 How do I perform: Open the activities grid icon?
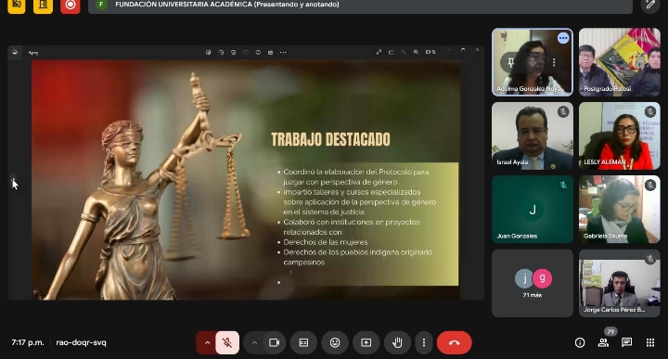[x=650, y=342]
